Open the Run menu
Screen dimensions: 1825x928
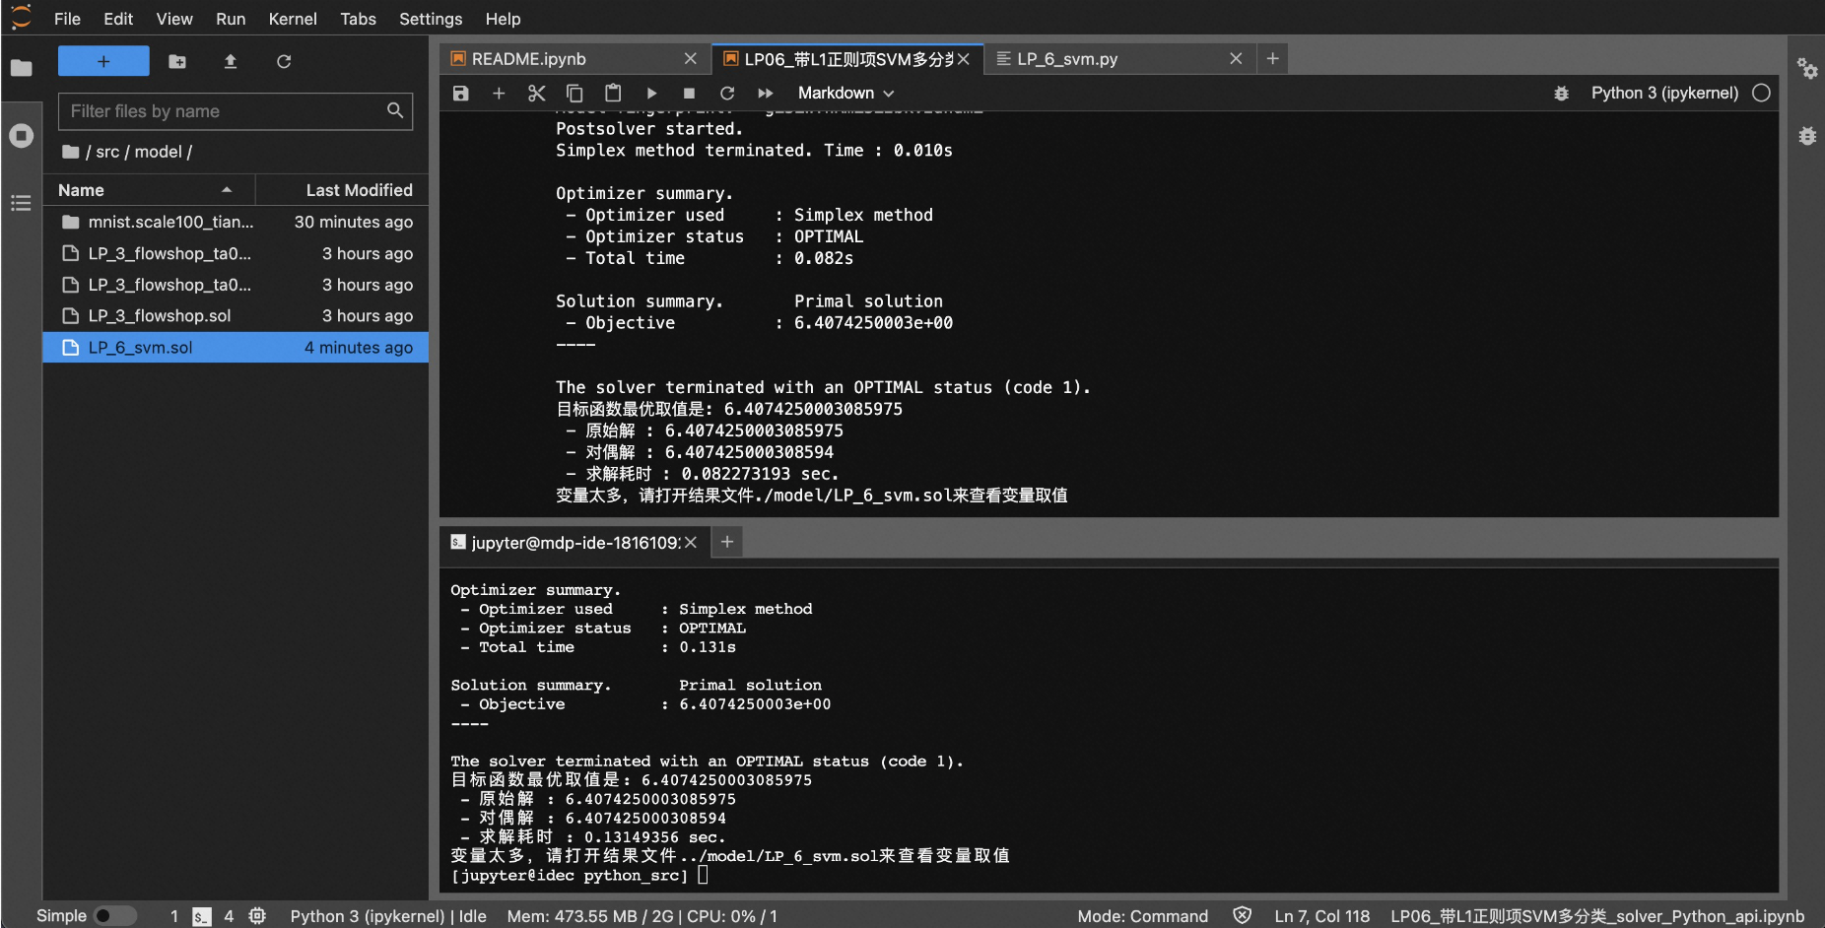[x=231, y=19]
